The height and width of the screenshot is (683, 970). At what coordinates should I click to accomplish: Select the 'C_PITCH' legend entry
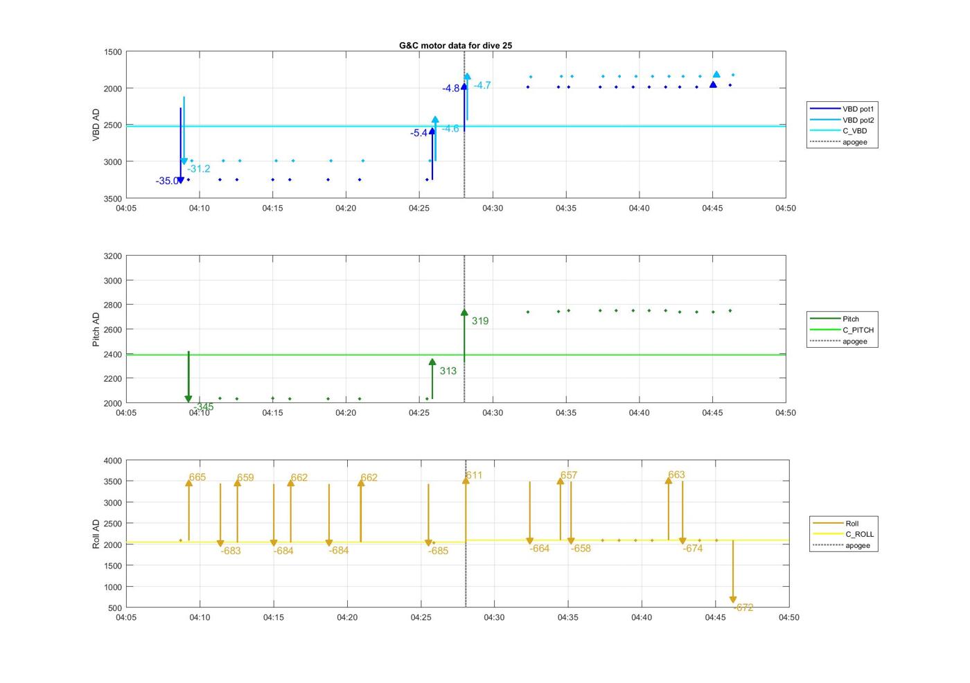[843, 330]
